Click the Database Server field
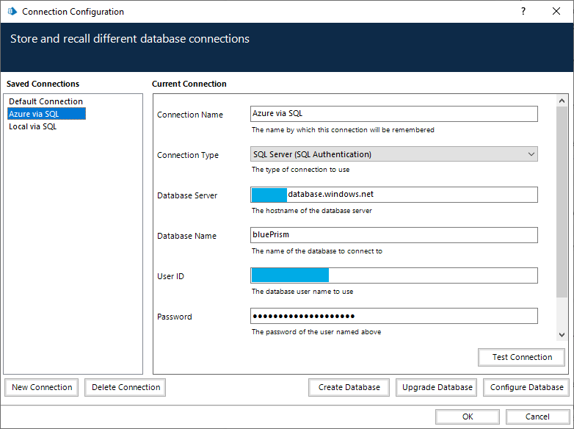574x429 pixels. (x=411, y=195)
